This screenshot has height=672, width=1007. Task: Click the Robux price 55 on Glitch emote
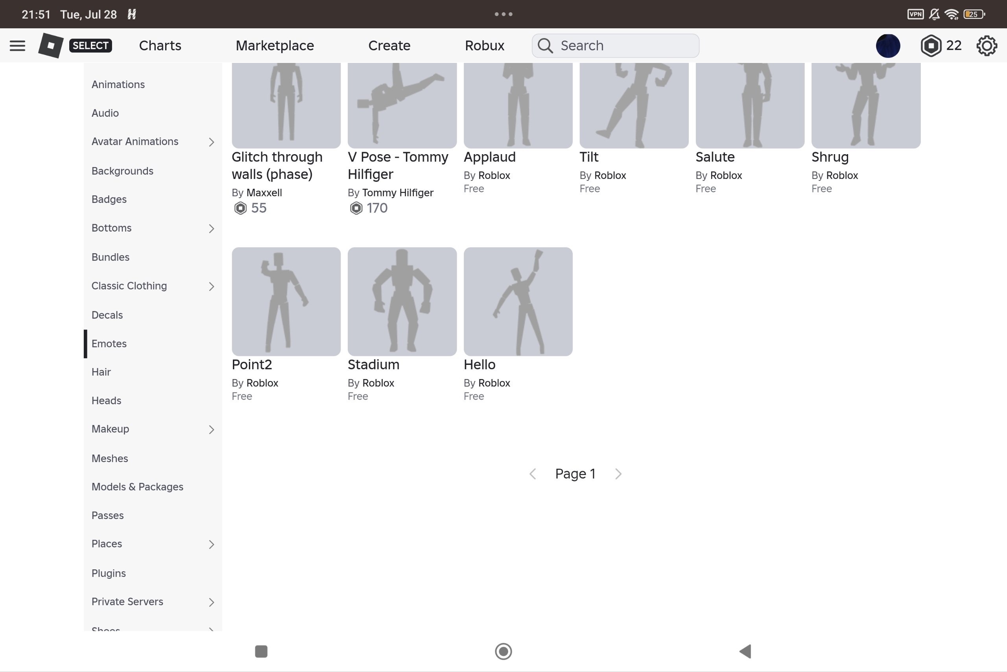[x=250, y=208]
